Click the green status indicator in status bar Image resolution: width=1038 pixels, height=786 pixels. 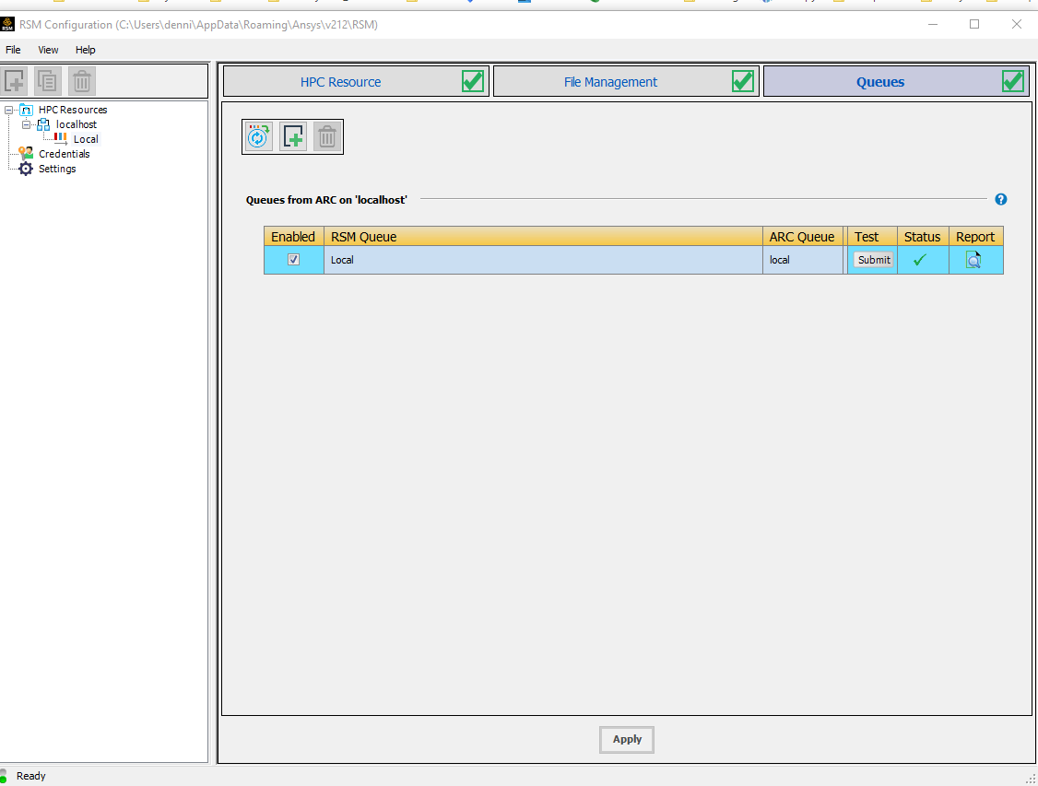(x=4, y=776)
